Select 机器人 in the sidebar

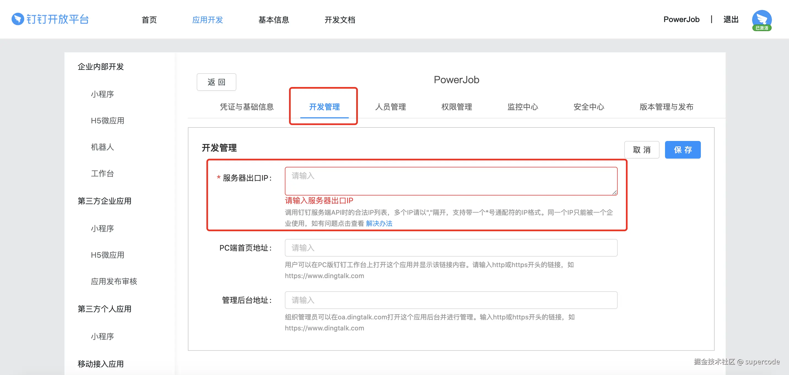[102, 147]
